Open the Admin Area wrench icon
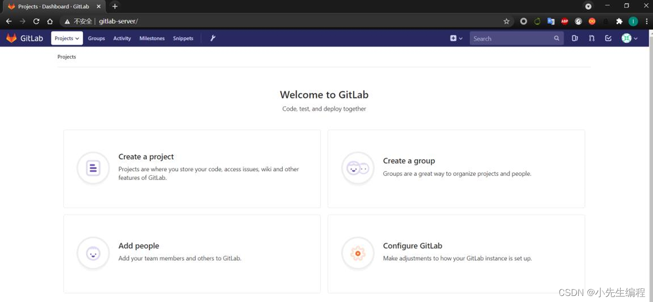The image size is (653, 302). (213, 38)
